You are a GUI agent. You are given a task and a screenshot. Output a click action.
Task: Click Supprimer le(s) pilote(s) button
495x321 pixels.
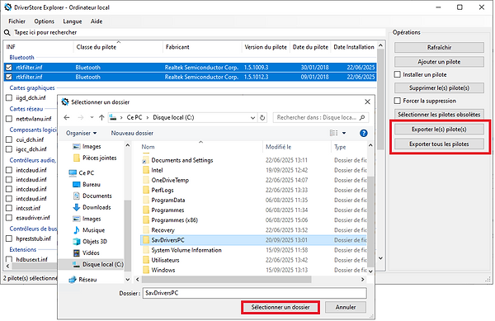(439, 87)
